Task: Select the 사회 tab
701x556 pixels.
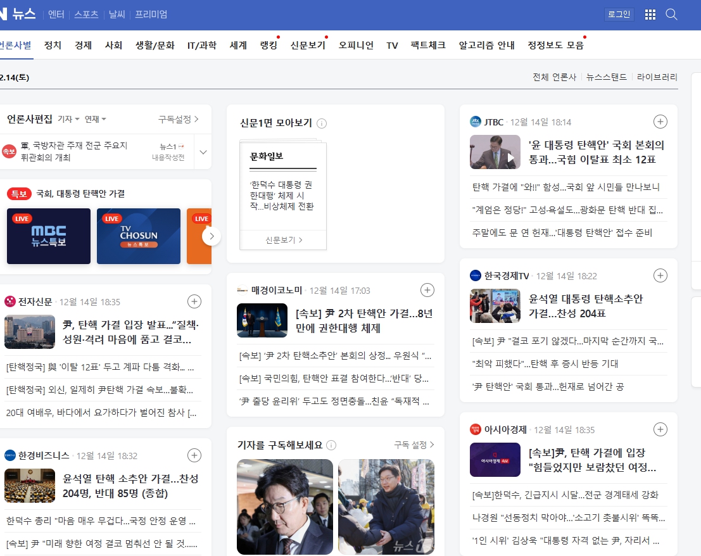Action: pyautogui.click(x=113, y=45)
